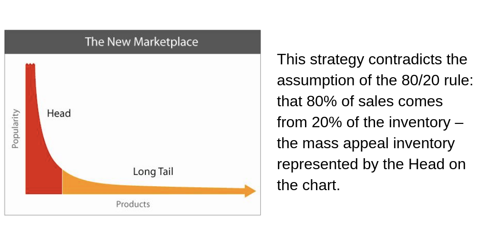Click the "Long Tail" label
This screenshot has height=244, width=488.
click(153, 172)
